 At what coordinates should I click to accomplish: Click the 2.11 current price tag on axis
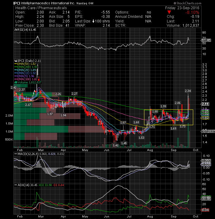[x=205, y=104]
